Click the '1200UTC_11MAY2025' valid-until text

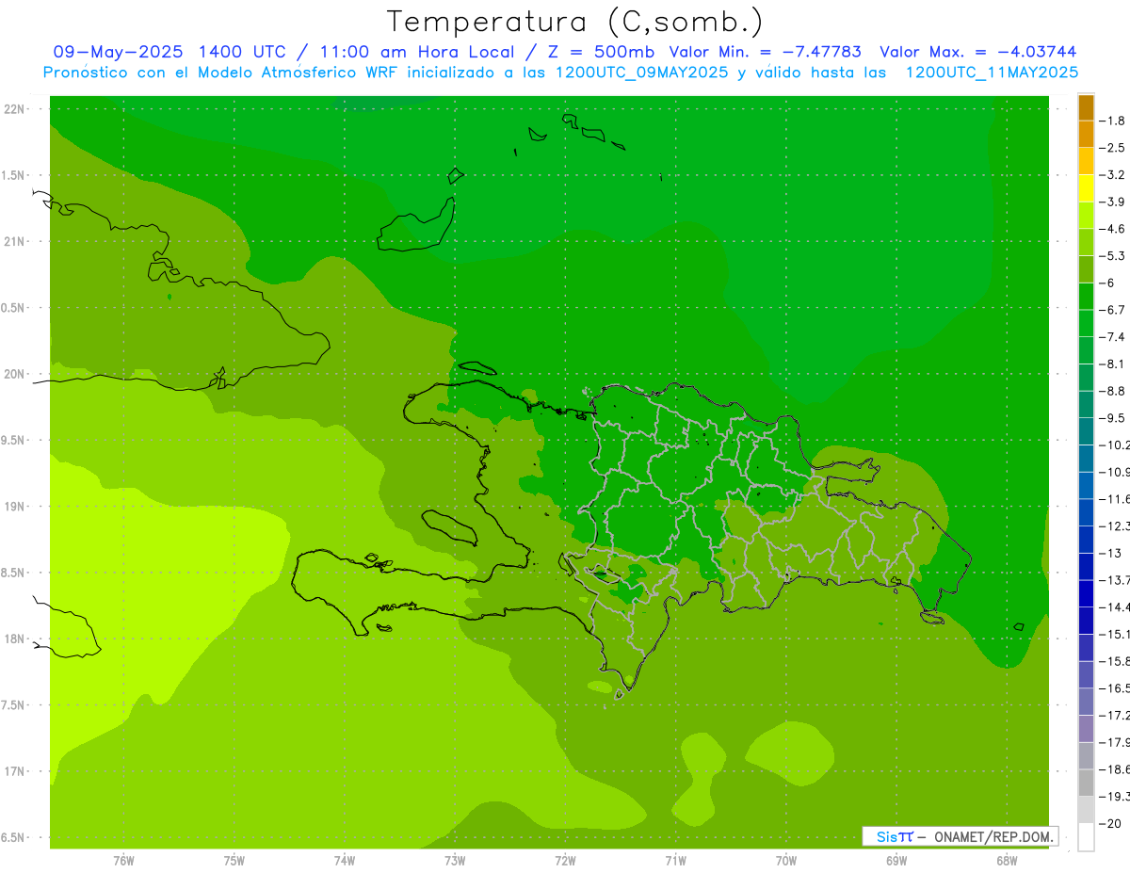tap(993, 73)
